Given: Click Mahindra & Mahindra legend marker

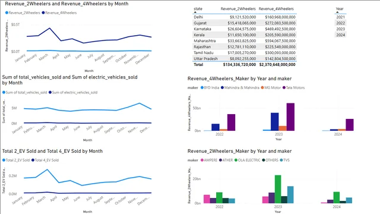Looking at the screenshot, I should [x=222, y=87].
